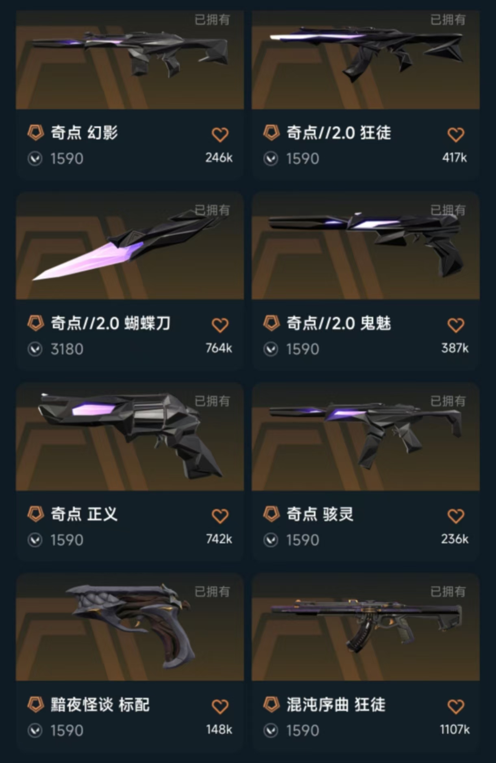The image size is (496, 763).
Task: Select the 奇点//2.0 鬼魅 skin name
Action: [x=339, y=324]
